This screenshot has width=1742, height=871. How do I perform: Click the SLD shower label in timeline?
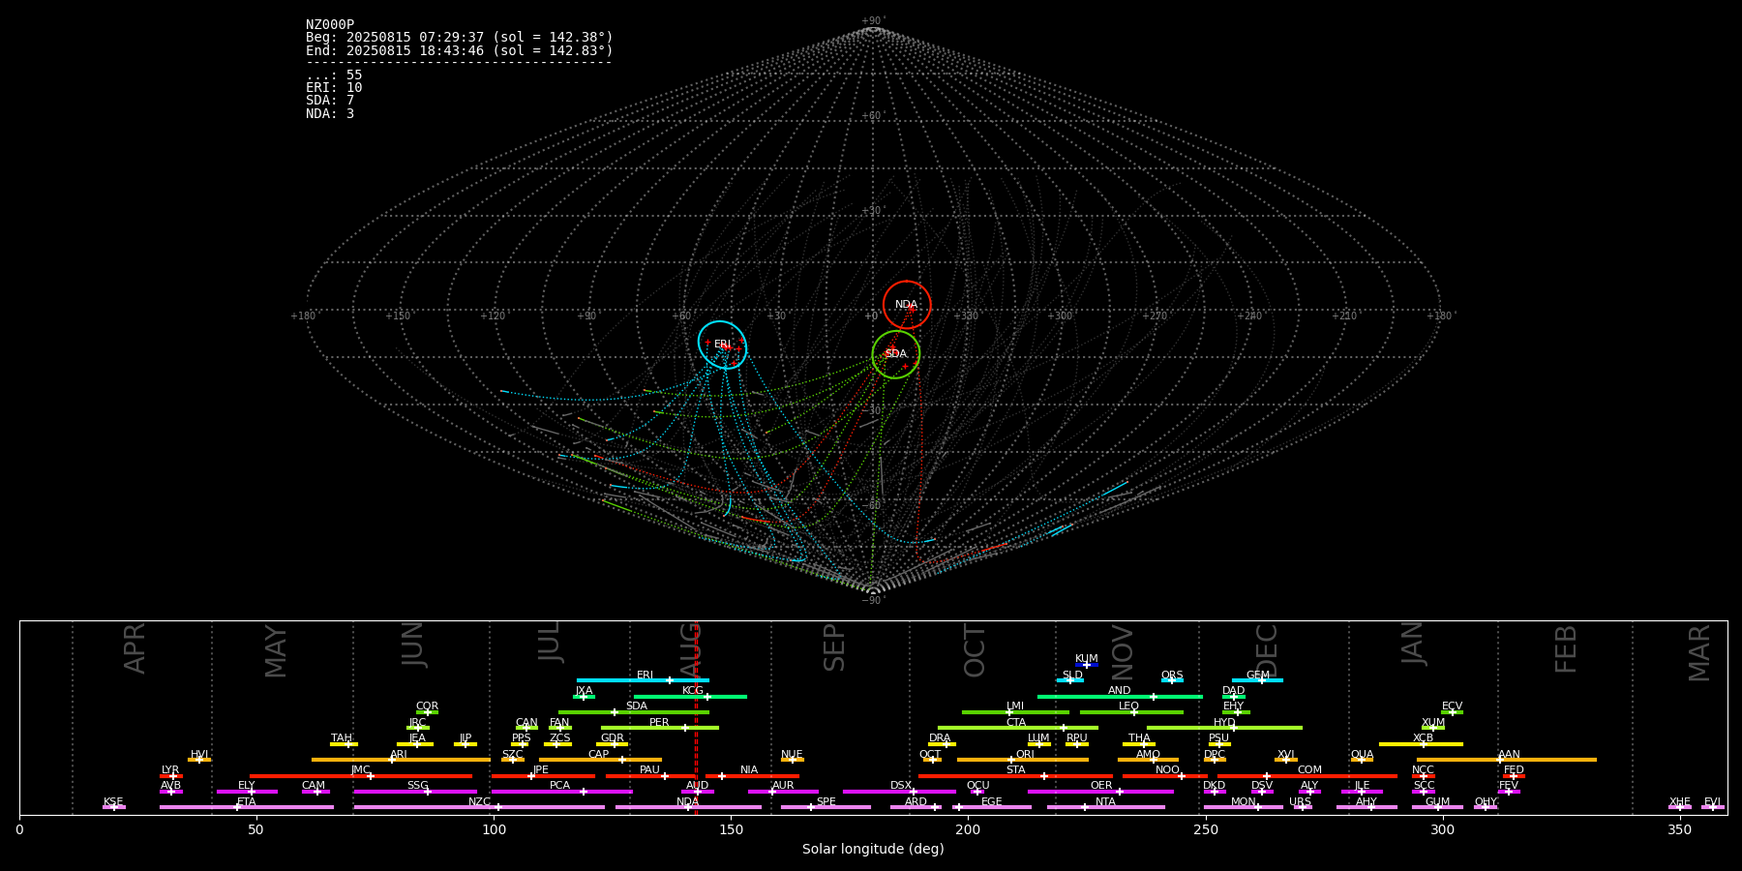(x=1072, y=675)
